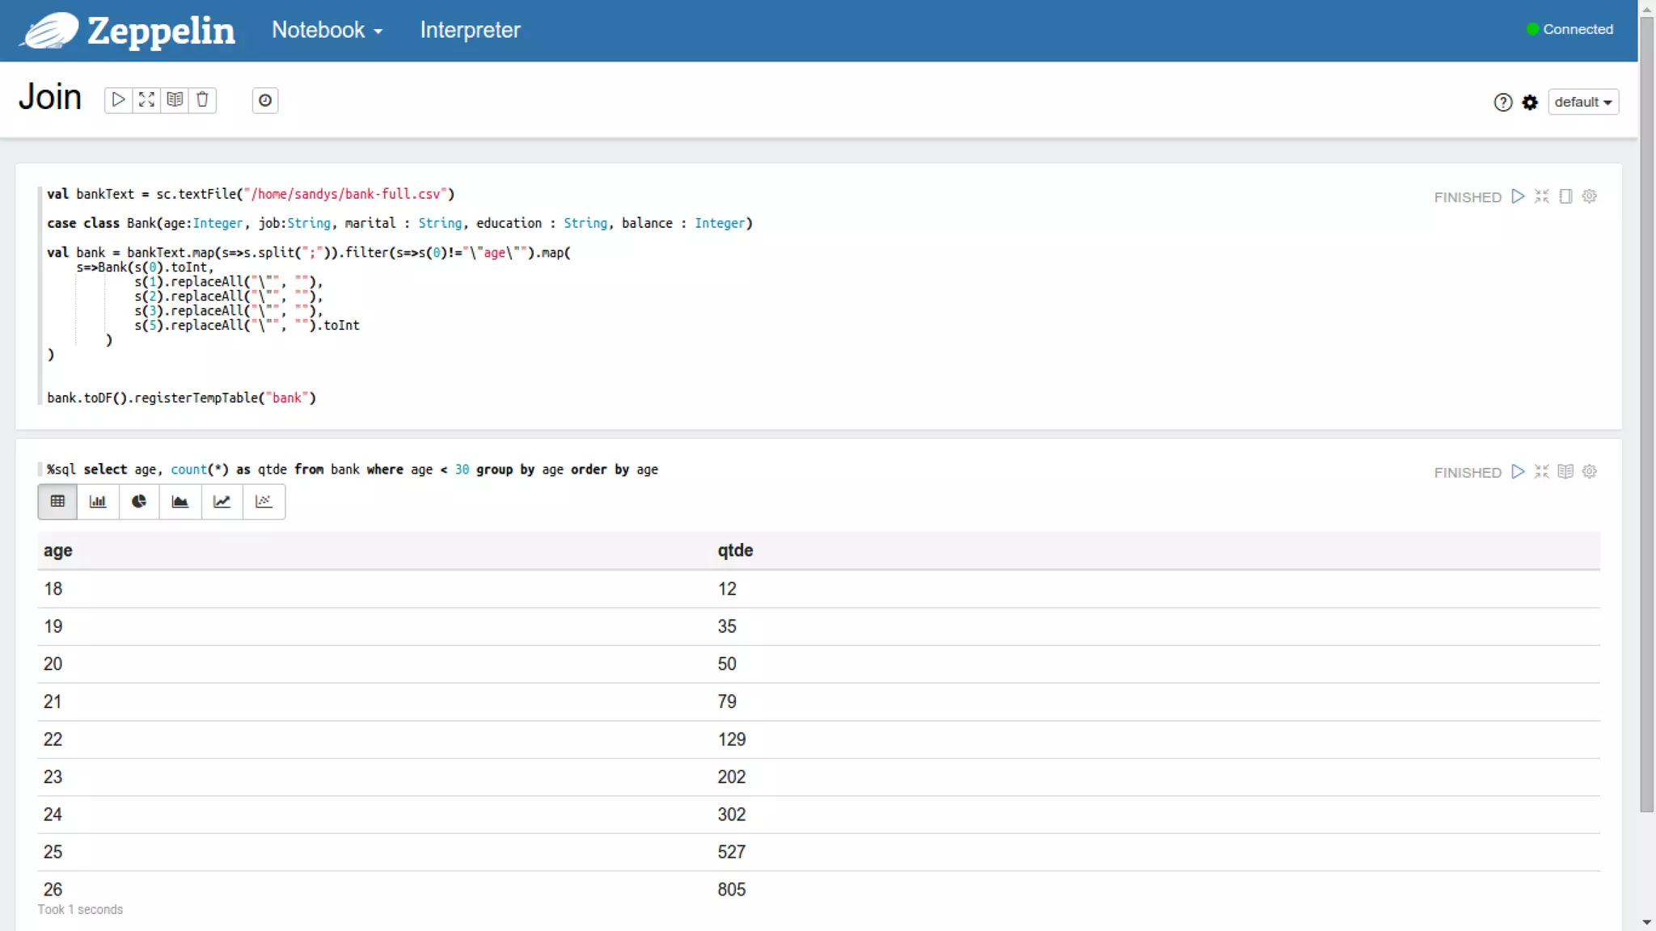Select the table view button
1656x931 pixels.
(57, 502)
